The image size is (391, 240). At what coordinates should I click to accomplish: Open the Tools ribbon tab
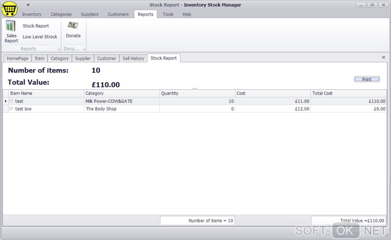coord(168,15)
